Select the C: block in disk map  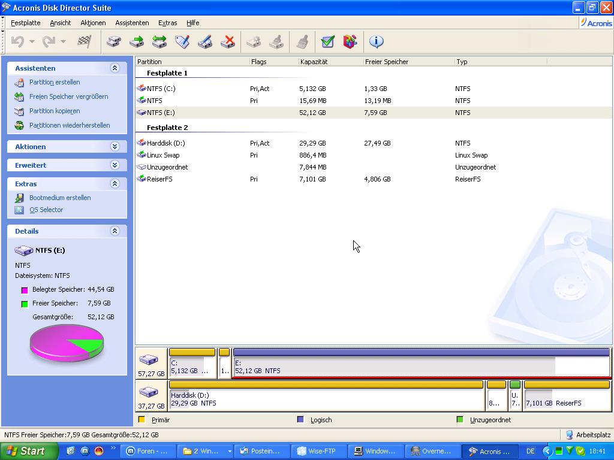192,364
